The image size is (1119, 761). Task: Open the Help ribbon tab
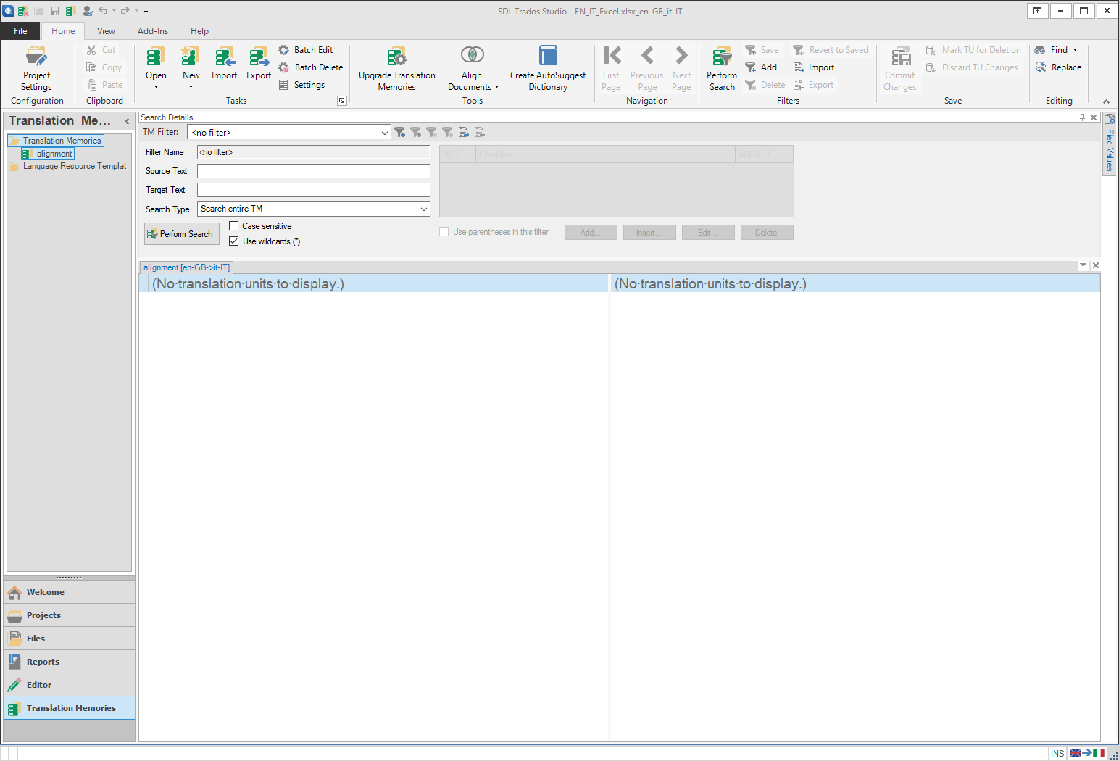[x=199, y=31]
